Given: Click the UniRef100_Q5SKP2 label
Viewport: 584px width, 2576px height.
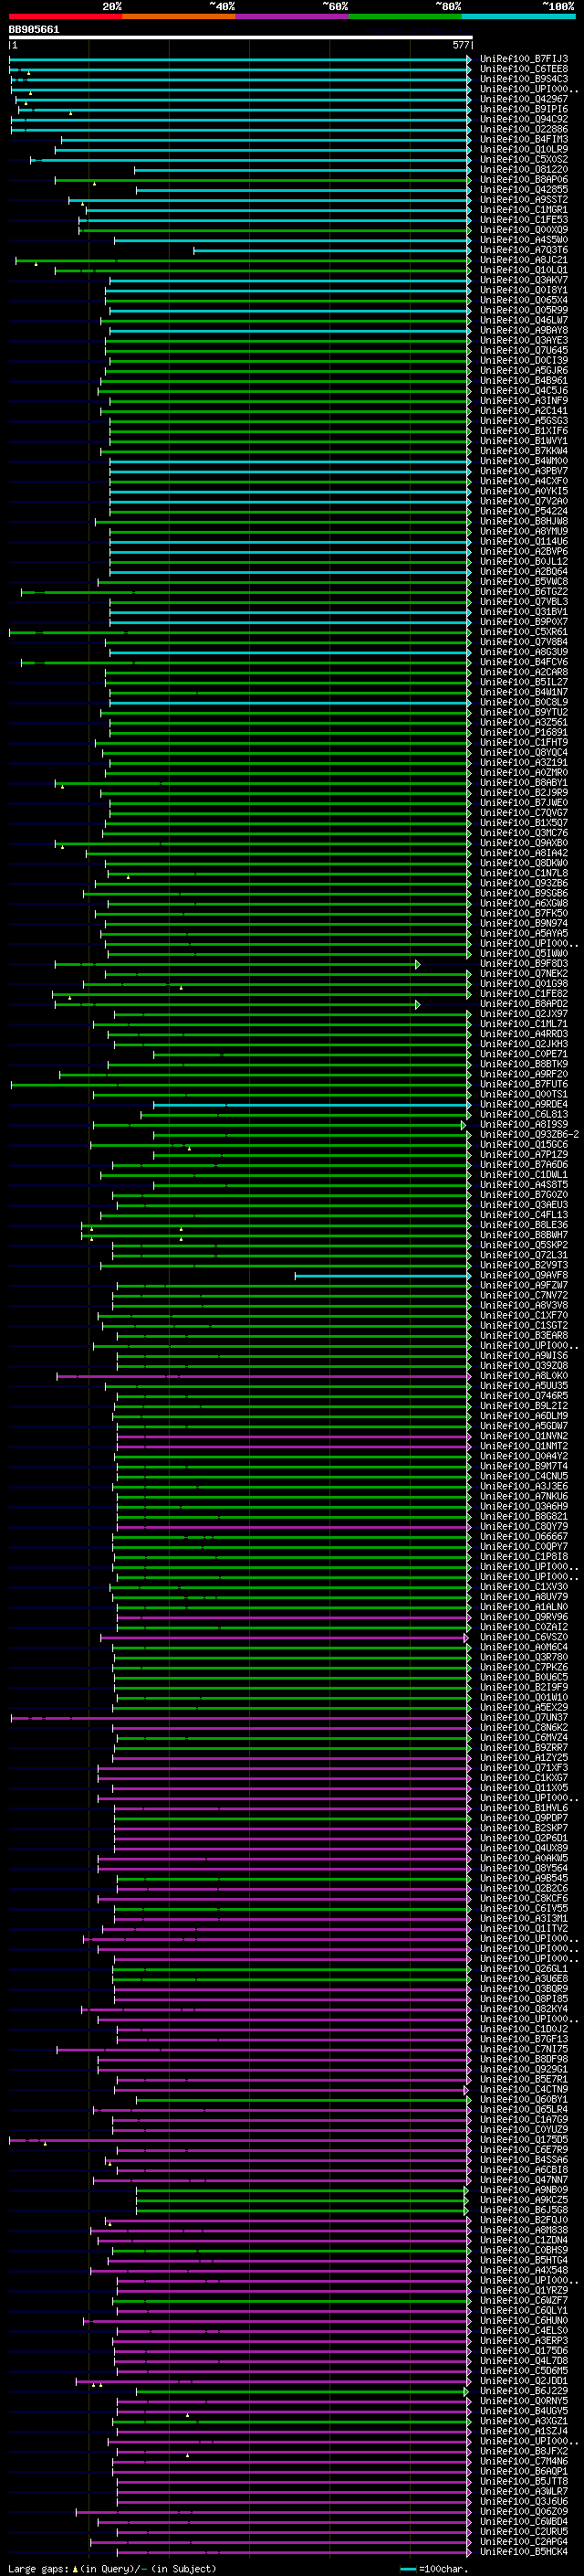Looking at the screenshot, I should pos(524,1244).
